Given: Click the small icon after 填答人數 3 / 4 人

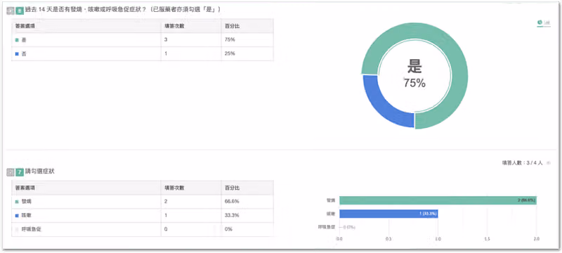Looking at the screenshot, I should point(548,163).
